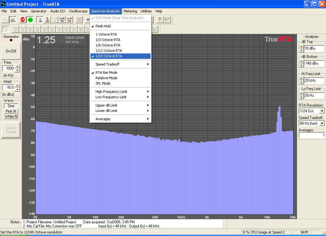Click the Mem 9 memory icon
This screenshot has height=236, width=326.
tap(74, 29)
